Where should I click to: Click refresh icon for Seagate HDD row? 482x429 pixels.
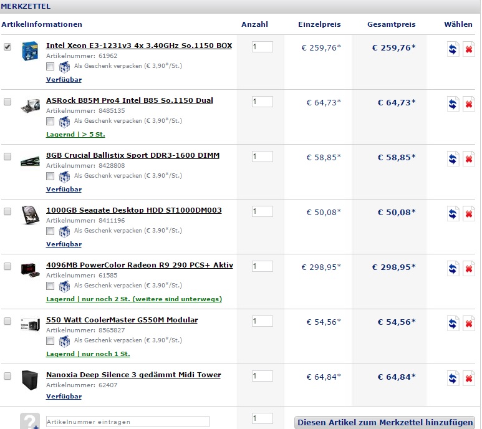pyautogui.click(x=453, y=214)
